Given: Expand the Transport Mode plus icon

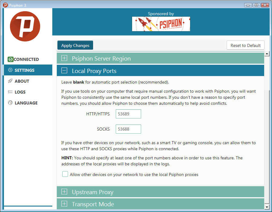Looking at the screenshot, I should (x=64, y=204).
